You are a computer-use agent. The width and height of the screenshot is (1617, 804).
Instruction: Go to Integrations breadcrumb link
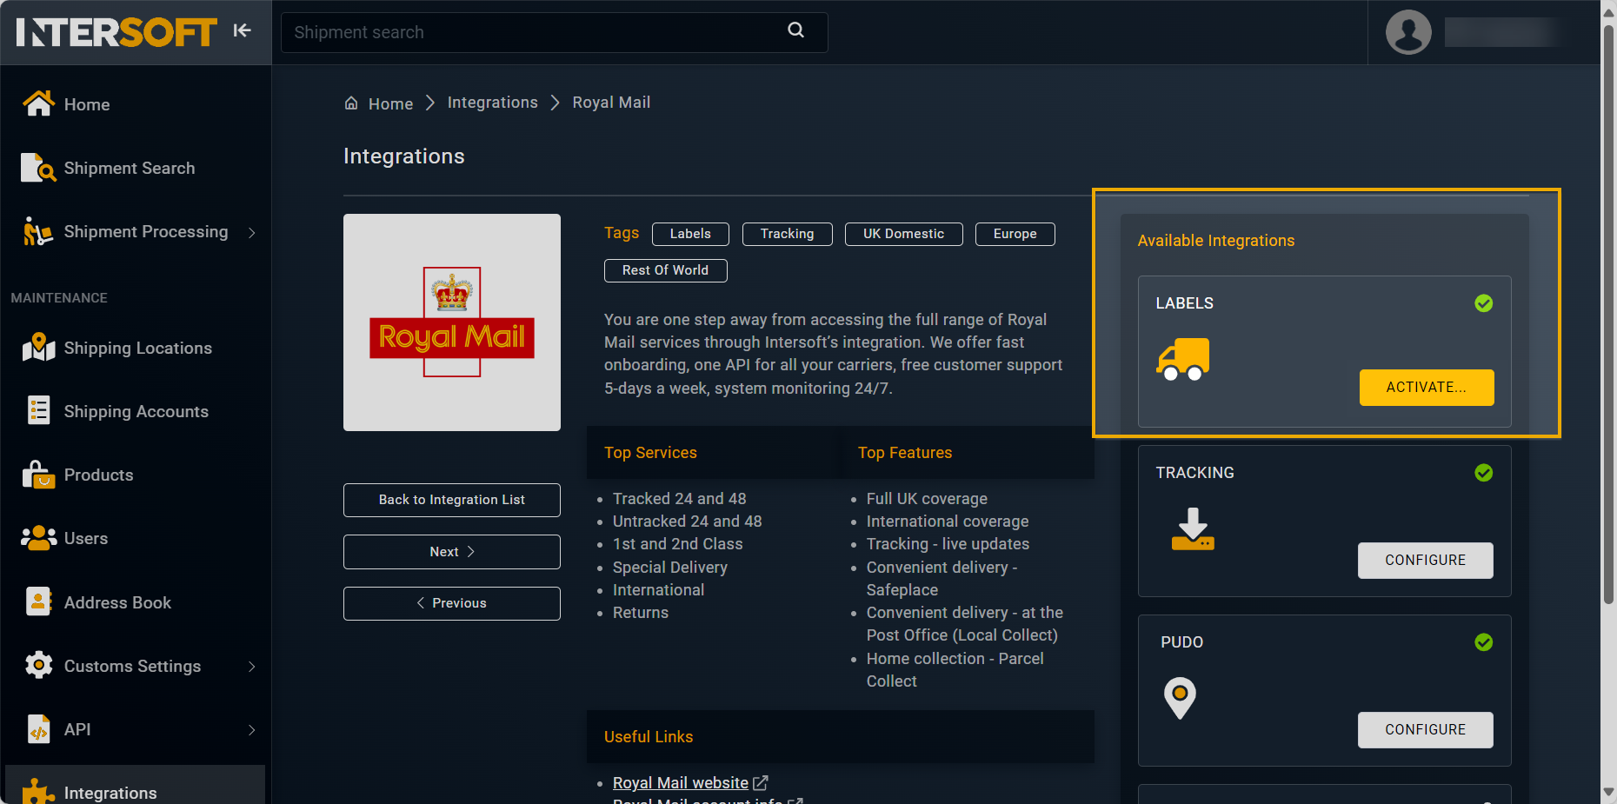493,103
